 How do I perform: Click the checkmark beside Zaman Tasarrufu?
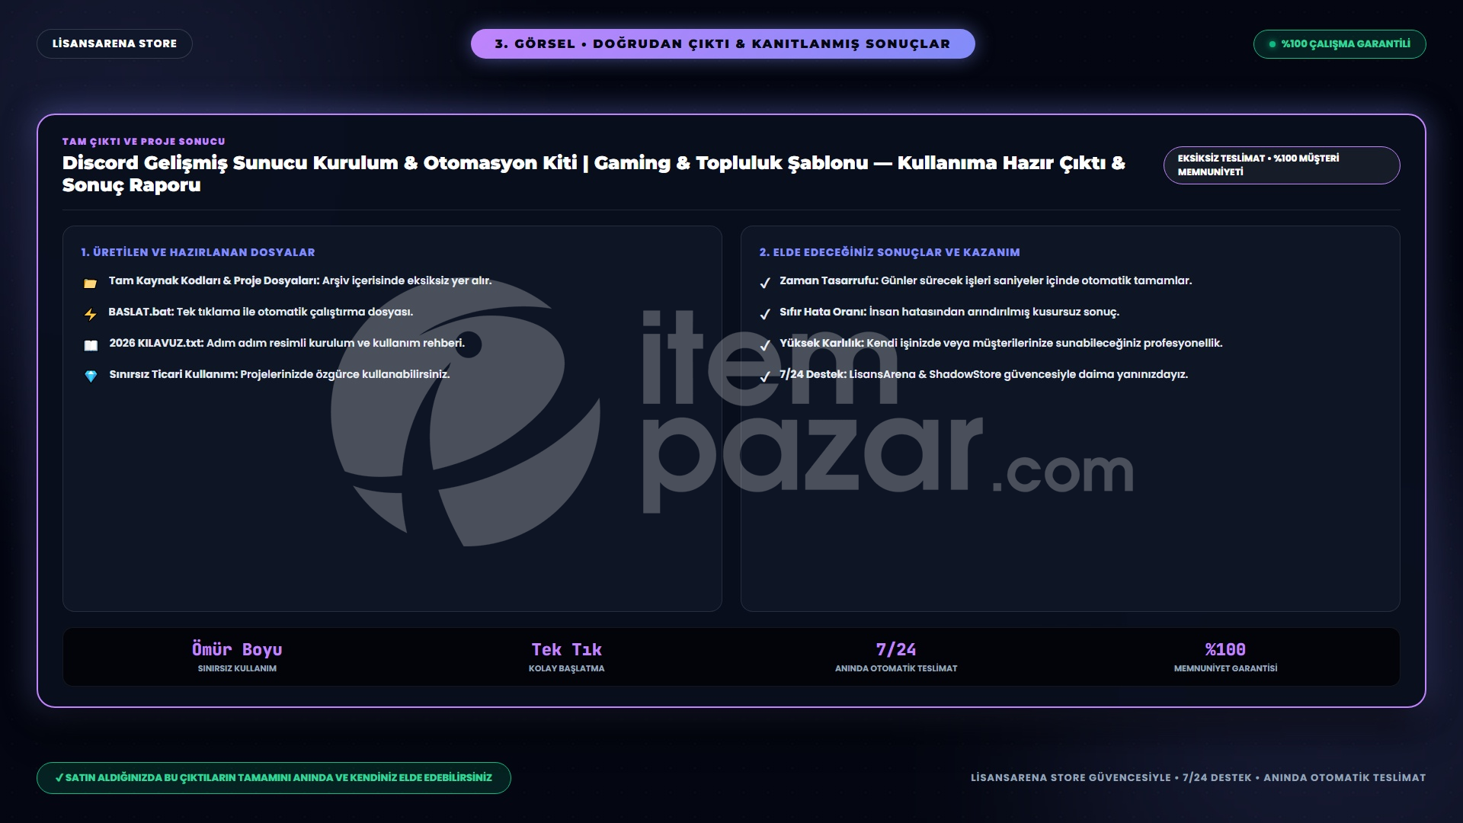pos(765,283)
